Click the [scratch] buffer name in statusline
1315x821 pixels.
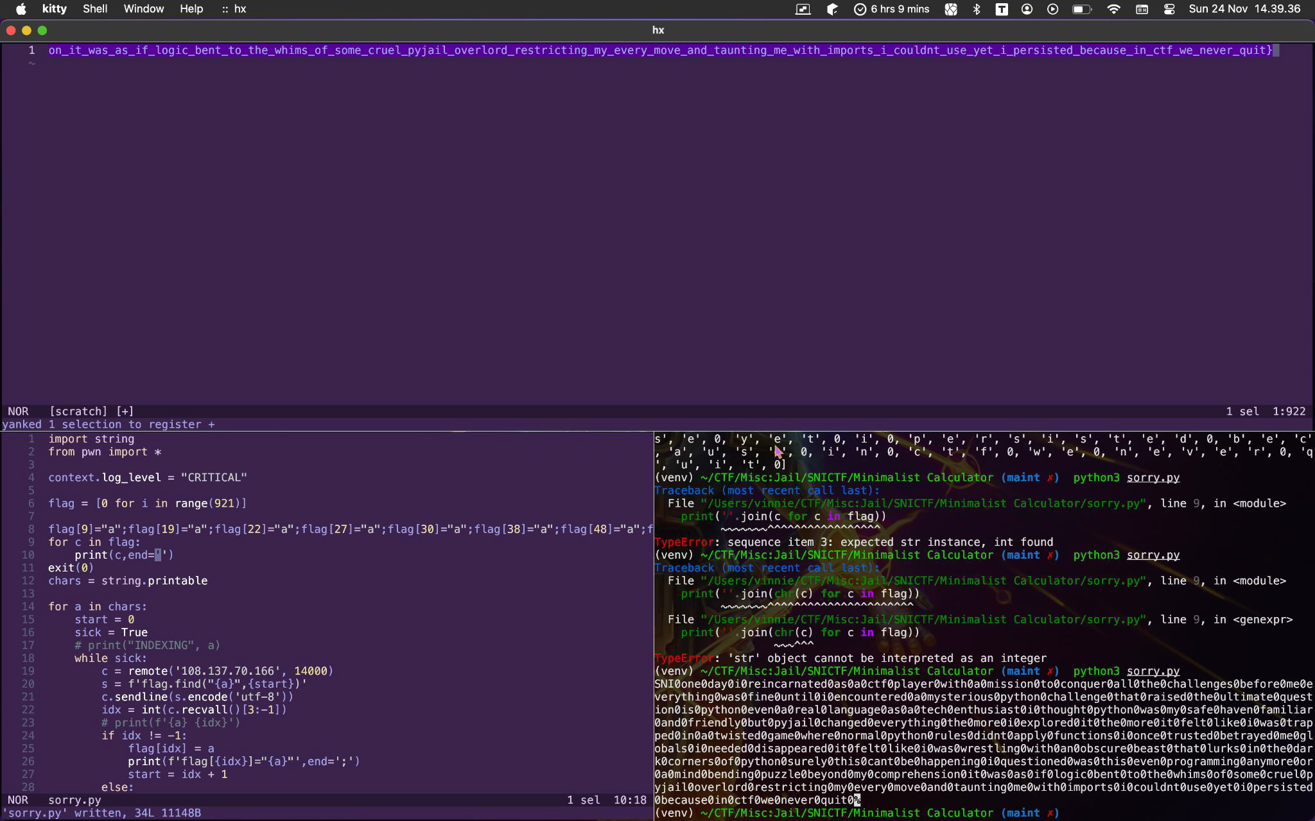[x=78, y=411]
